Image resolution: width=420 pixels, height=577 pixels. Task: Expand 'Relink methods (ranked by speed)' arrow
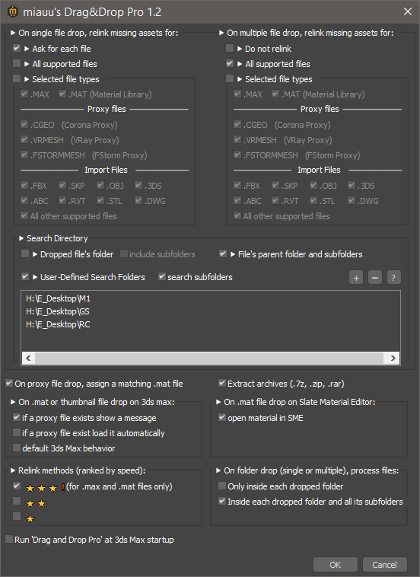13,470
